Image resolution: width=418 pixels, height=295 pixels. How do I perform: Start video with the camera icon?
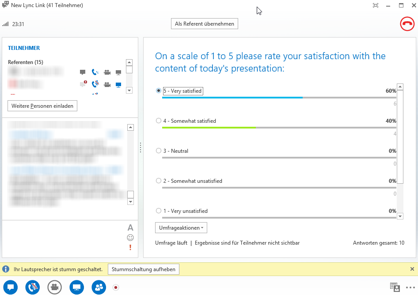click(x=55, y=287)
